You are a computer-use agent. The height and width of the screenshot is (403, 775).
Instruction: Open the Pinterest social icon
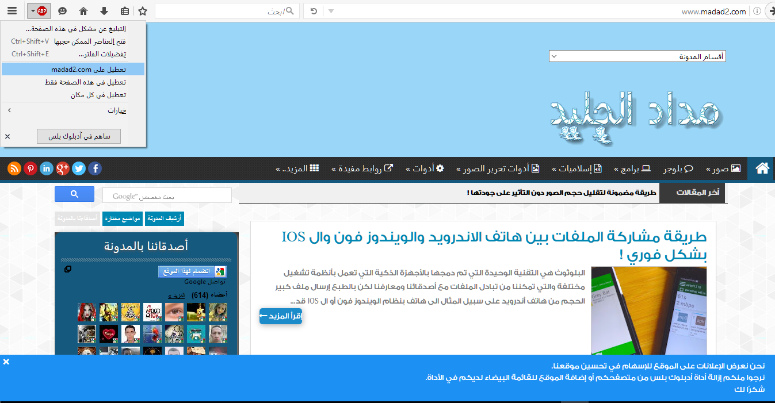[30, 168]
